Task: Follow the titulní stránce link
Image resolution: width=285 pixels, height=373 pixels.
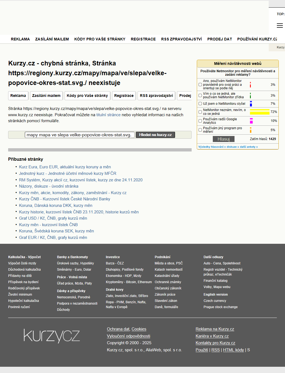Action: 108,115
